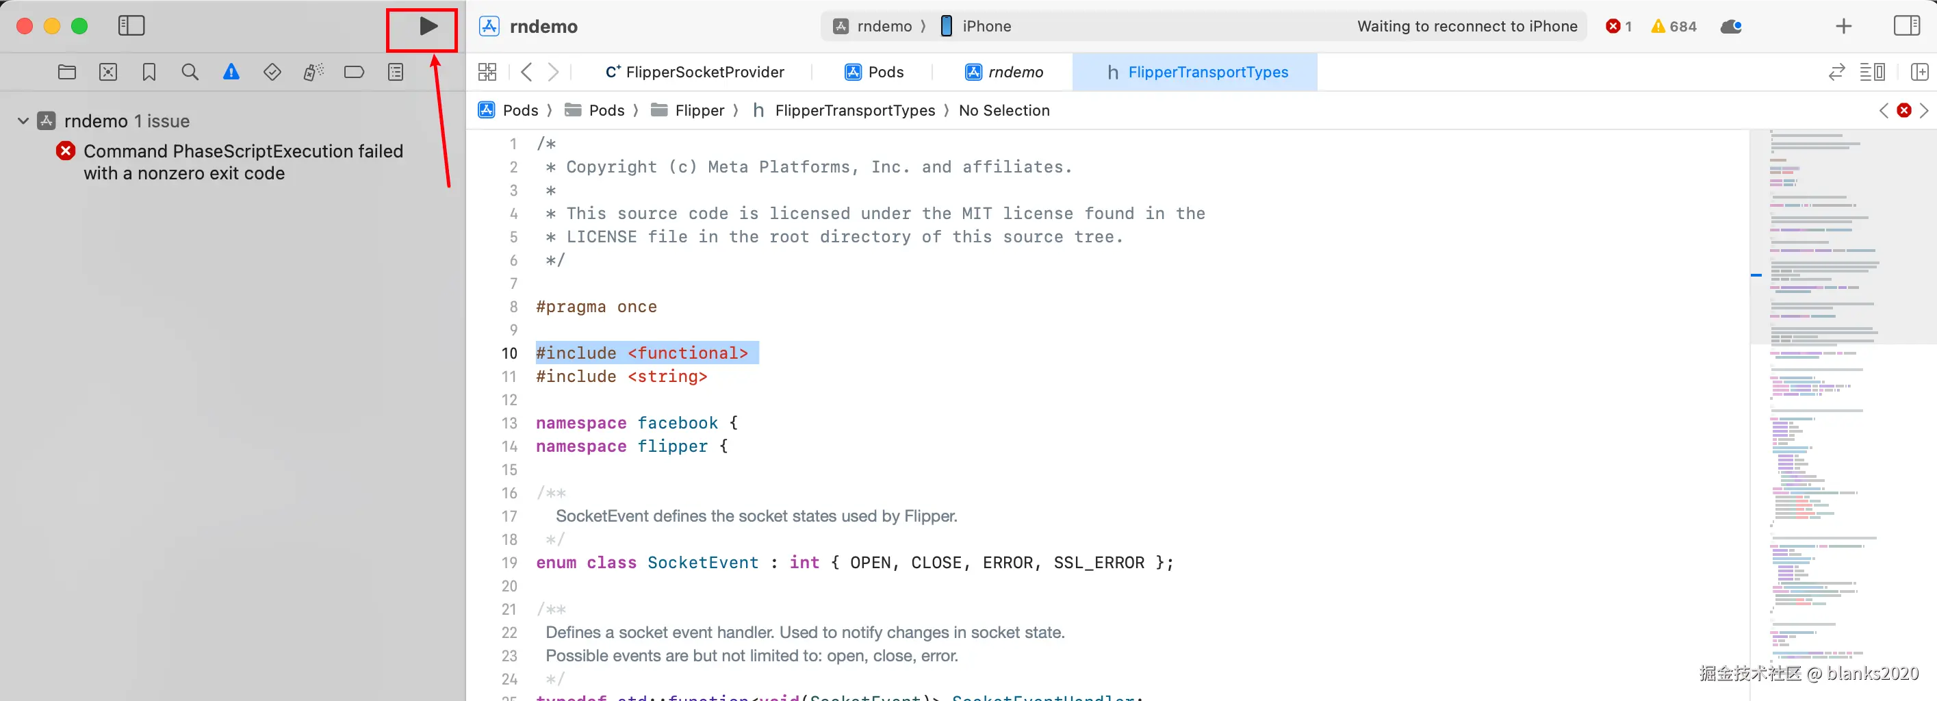The image size is (1937, 701).
Task: Open the Test navigator diamond icon
Action: tap(272, 72)
